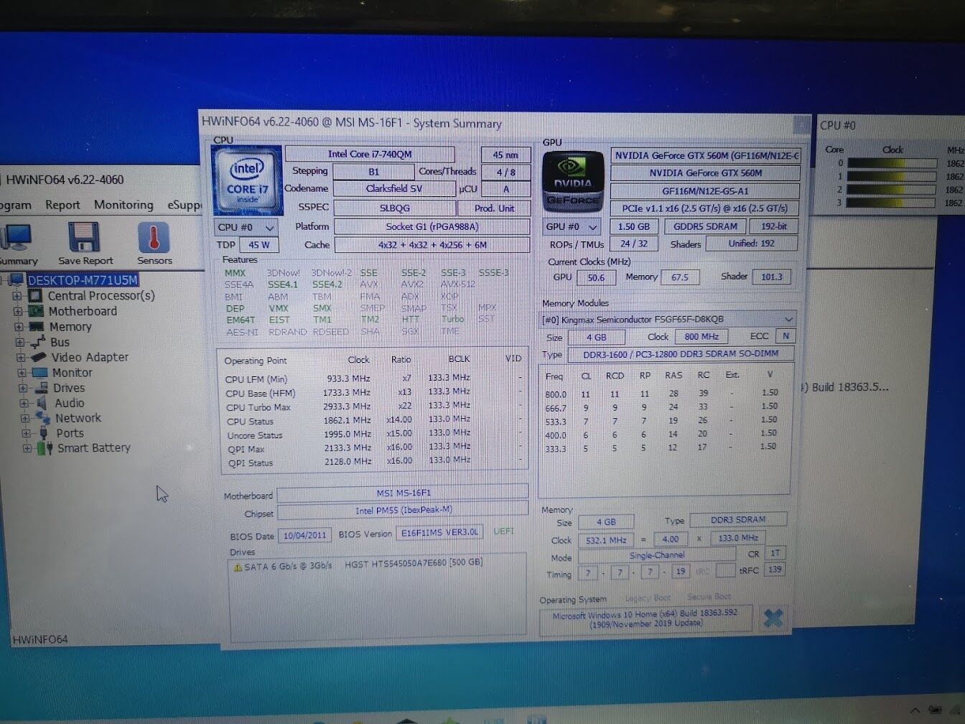The height and width of the screenshot is (724, 965).
Task: Click the 45 W TDP value
Action: (259, 245)
